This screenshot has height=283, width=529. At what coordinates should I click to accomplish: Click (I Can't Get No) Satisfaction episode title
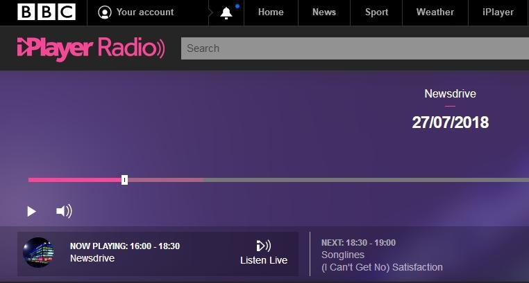click(382, 268)
